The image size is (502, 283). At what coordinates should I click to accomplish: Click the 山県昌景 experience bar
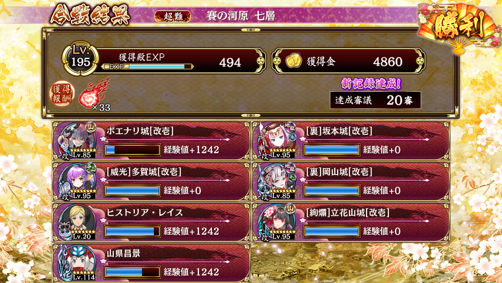132,272
